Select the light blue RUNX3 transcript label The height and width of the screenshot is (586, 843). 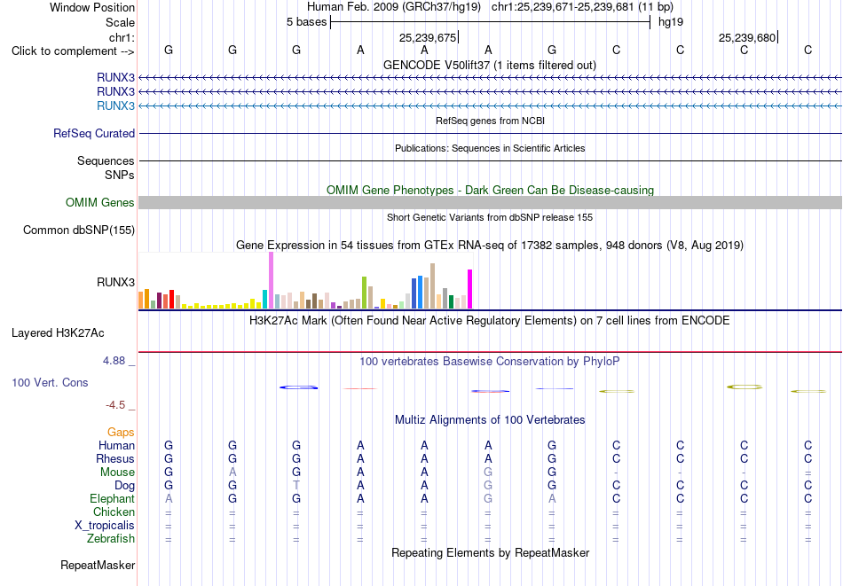[x=115, y=105]
